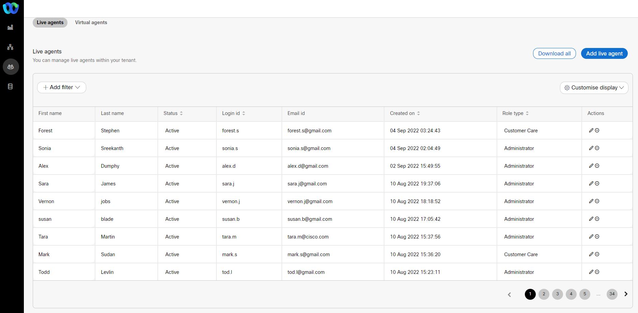Viewport: 638px width, 313px height.
Task: Click remove icon for Todd Levlin
Action: coord(597,272)
